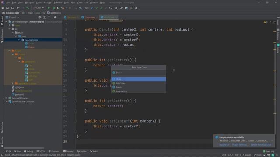This screenshot has width=280, height=157.
Task: Choose Class in New Java Class popup
Action: tap(139, 79)
